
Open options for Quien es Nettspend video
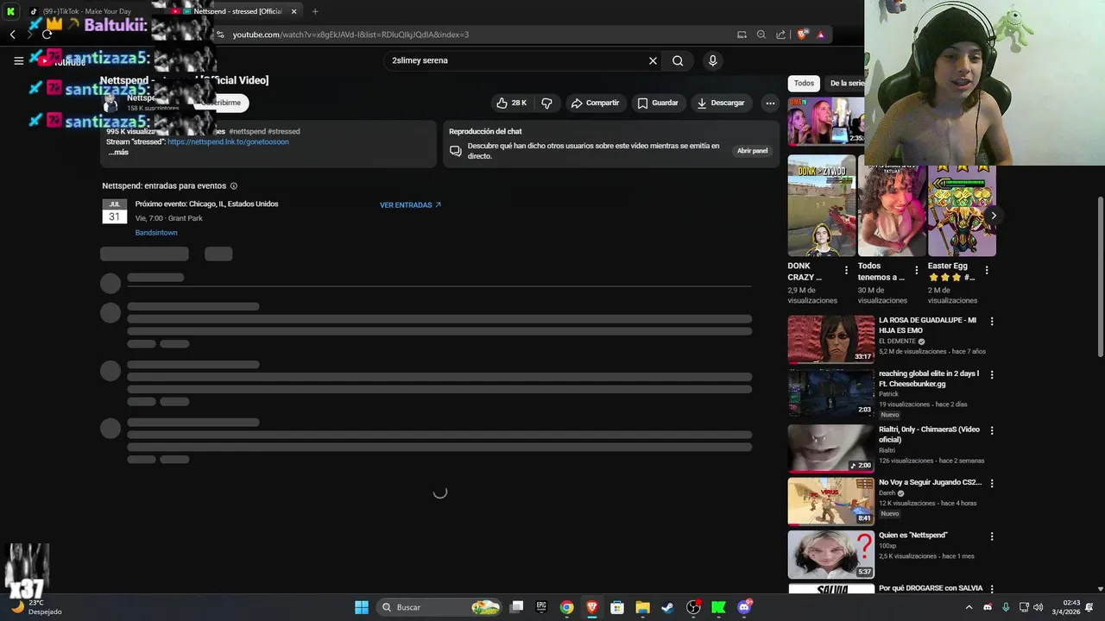[992, 536]
